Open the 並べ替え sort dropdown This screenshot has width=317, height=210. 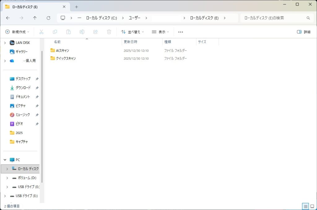click(132, 32)
